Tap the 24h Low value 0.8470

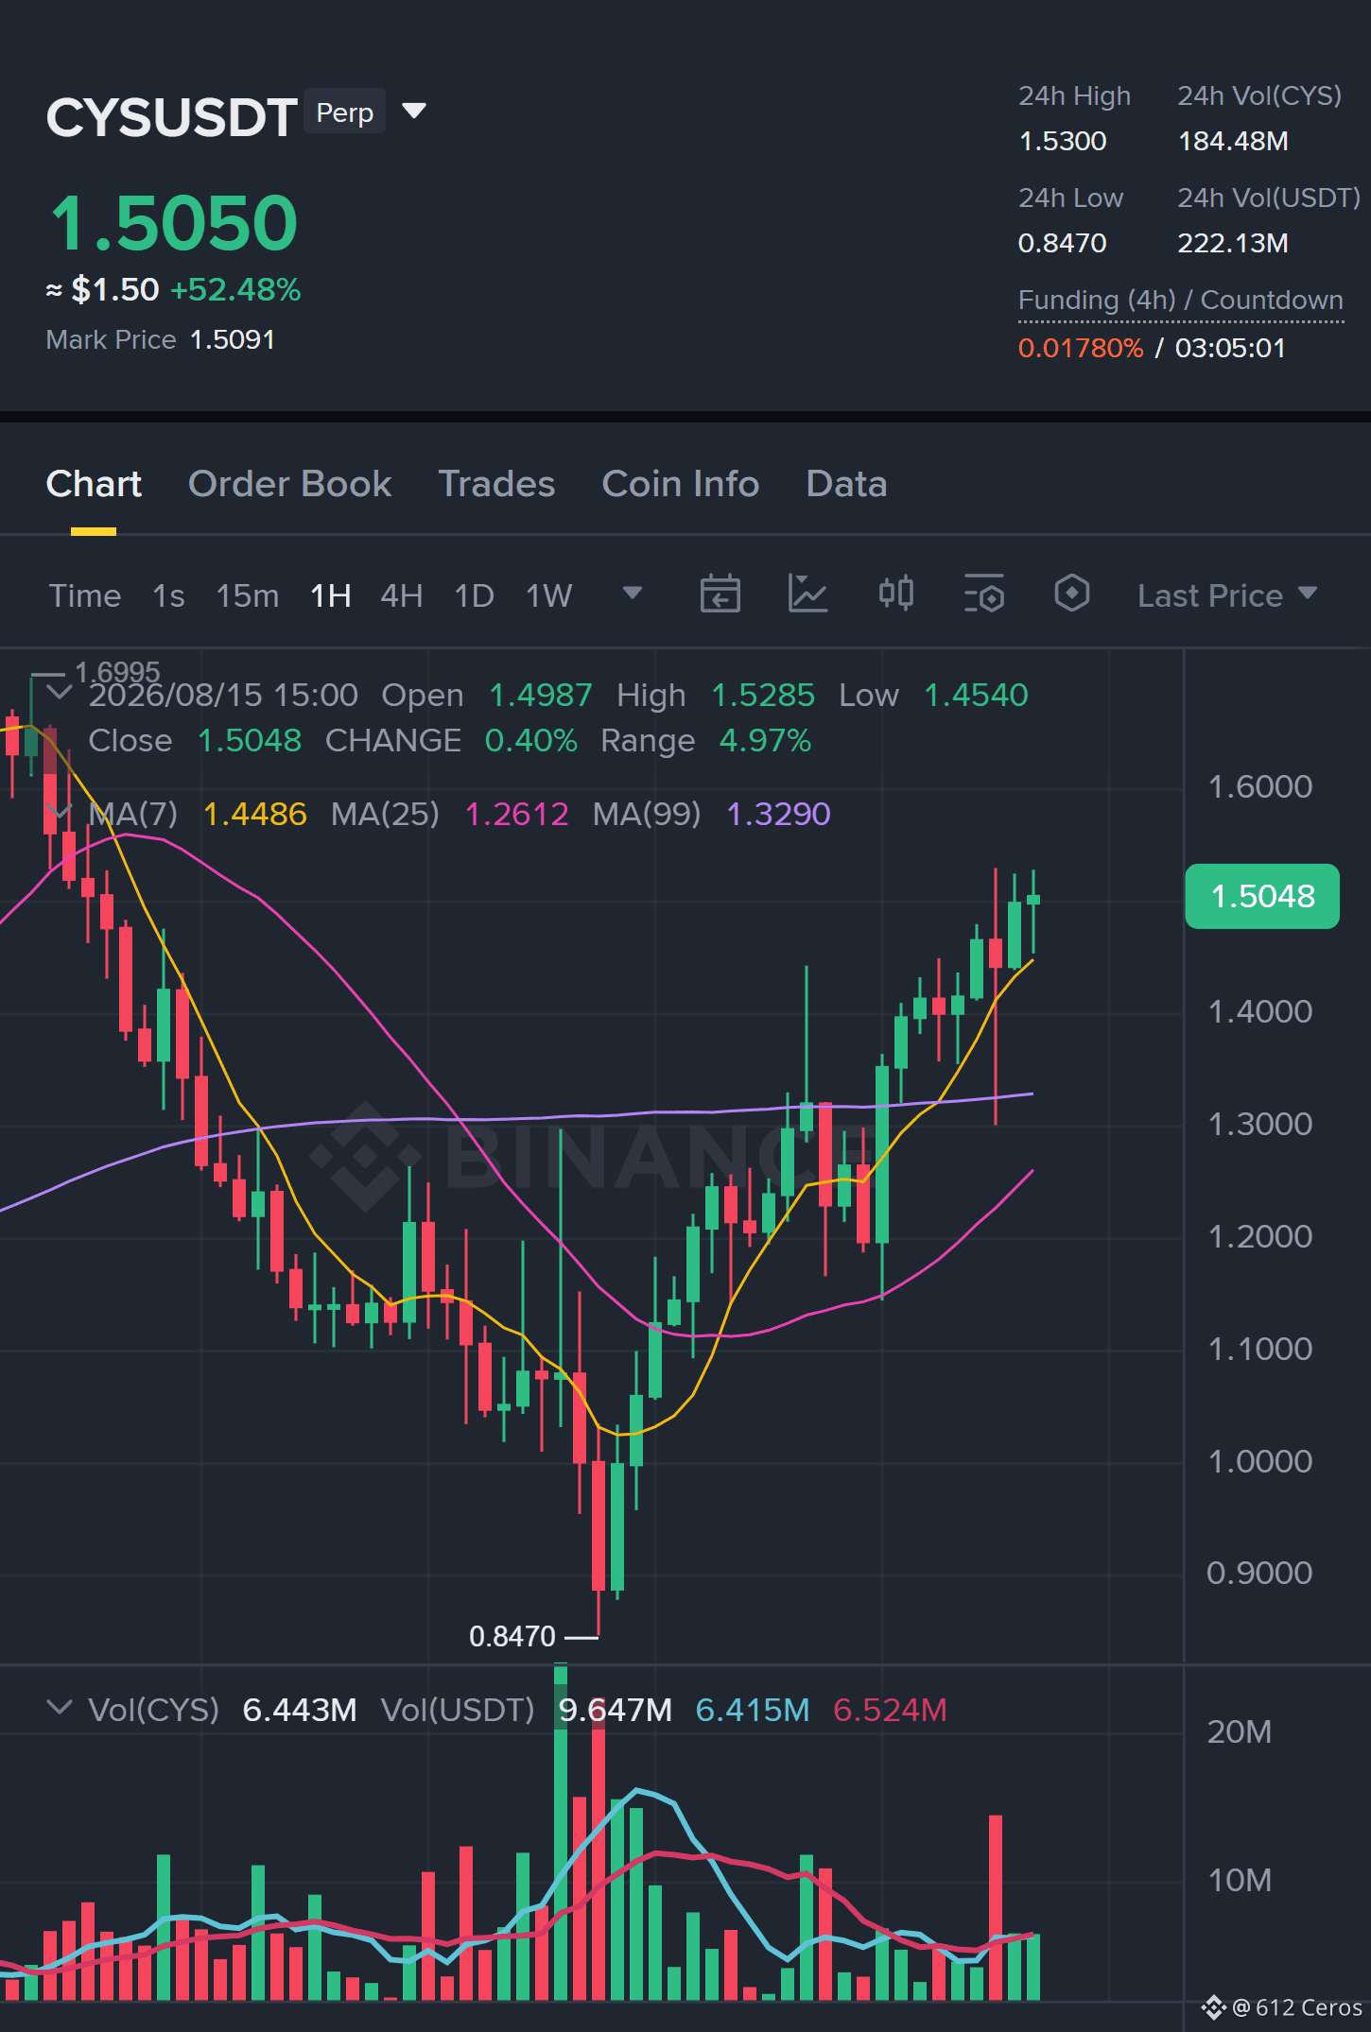tap(1063, 243)
